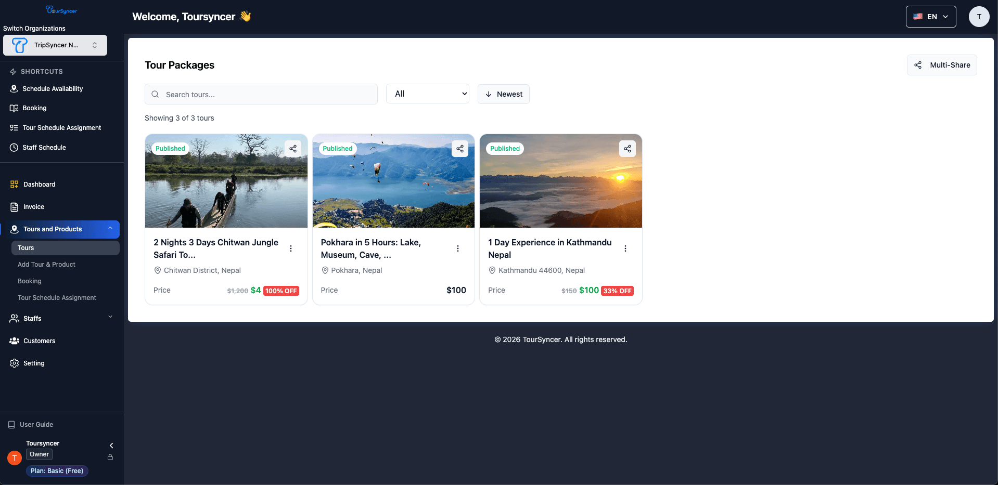Image resolution: width=998 pixels, height=485 pixels.
Task: Open three-dot menu for Chitwan Safari tour
Action: click(291, 248)
